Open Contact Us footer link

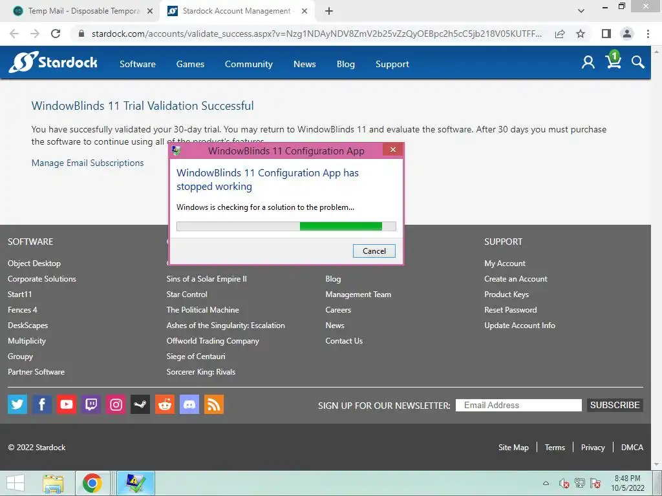pos(344,341)
